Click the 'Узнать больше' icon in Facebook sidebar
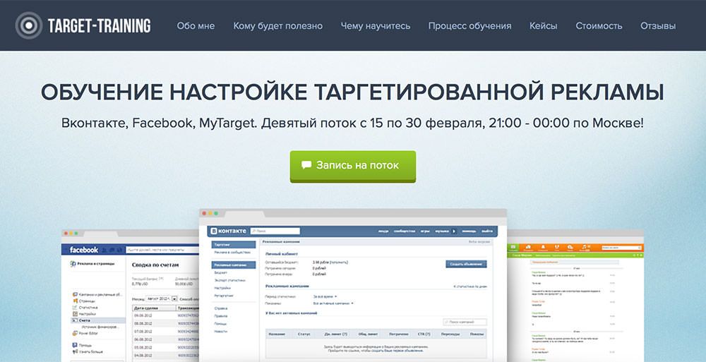This screenshot has width=706, height=362. pyautogui.click(x=75, y=351)
